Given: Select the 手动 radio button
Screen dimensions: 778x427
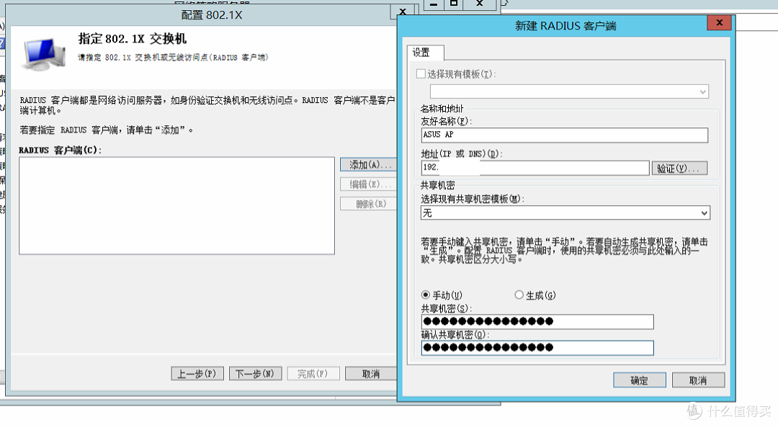Looking at the screenshot, I should 425,295.
